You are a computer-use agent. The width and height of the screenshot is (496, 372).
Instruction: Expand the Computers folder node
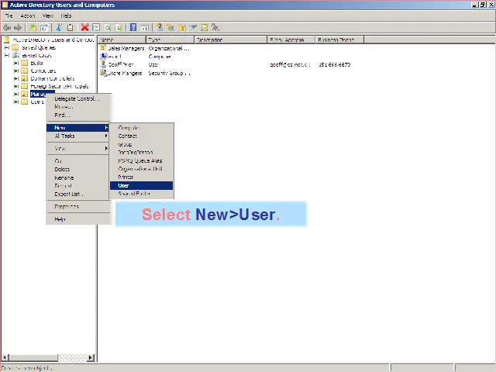16,71
